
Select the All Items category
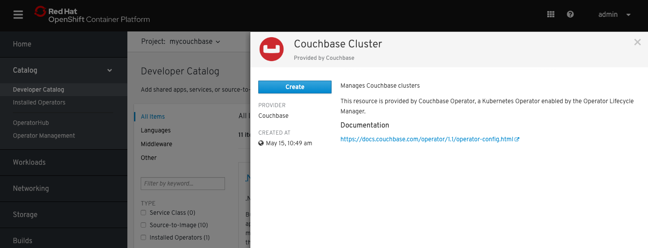(x=153, y=116)
